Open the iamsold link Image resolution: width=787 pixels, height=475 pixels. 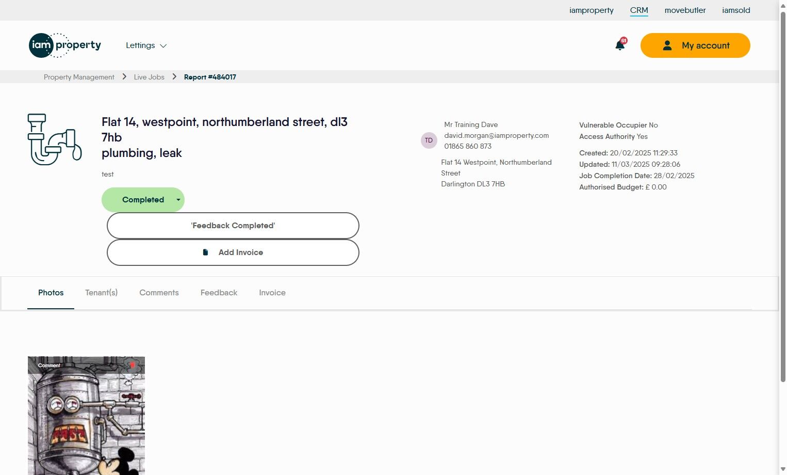[x=736, y=10]
